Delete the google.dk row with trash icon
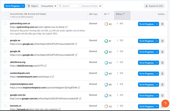 pos(162,52)
